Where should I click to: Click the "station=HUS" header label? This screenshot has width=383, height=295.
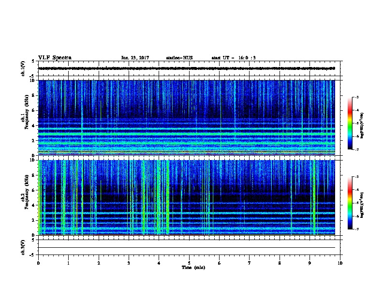point(179,58)
